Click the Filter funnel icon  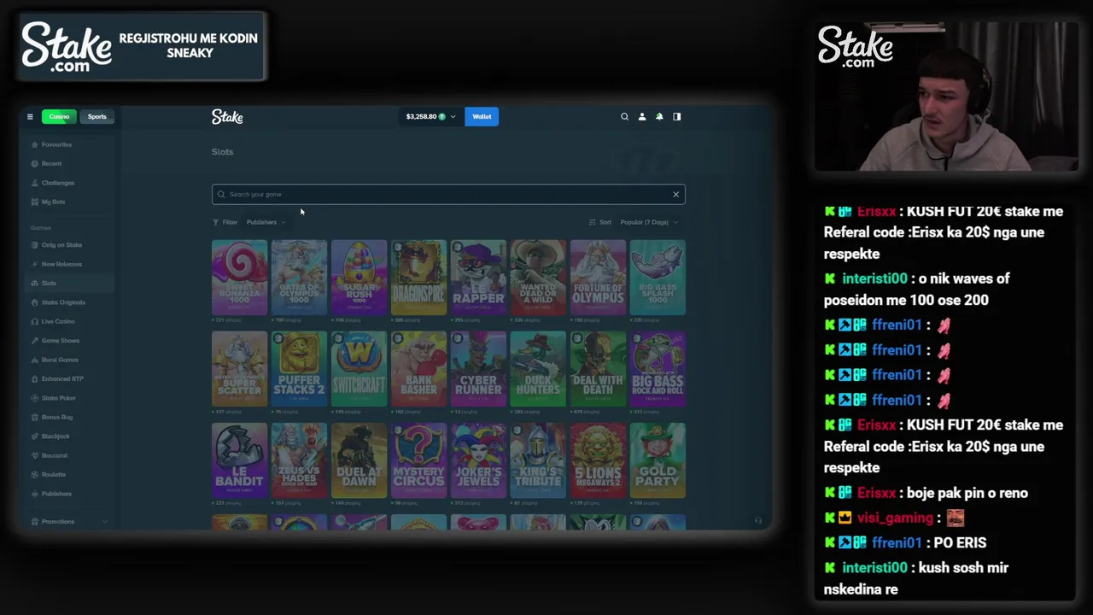[x=216, y=222]
